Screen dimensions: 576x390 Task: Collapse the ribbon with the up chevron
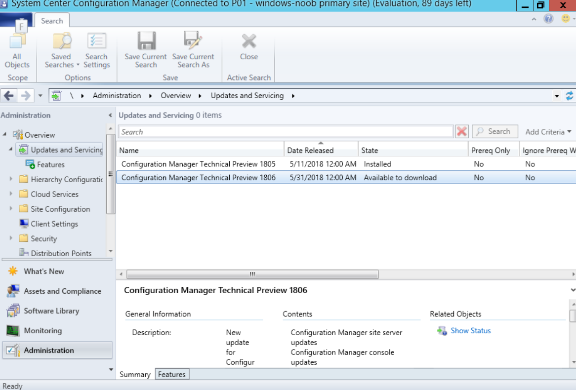coord(534,19)
